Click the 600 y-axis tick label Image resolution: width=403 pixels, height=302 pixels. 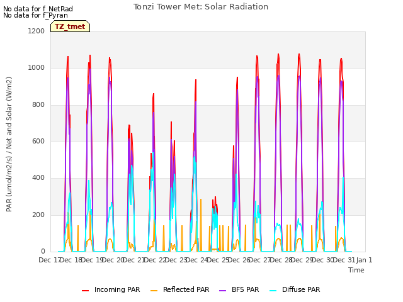pyautogui.click(x=38, y=141)
